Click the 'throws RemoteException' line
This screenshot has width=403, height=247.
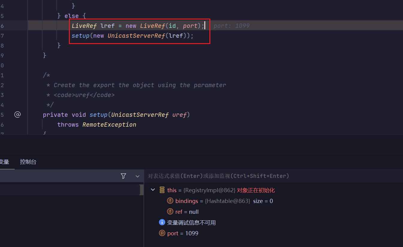tap(97, 125)
